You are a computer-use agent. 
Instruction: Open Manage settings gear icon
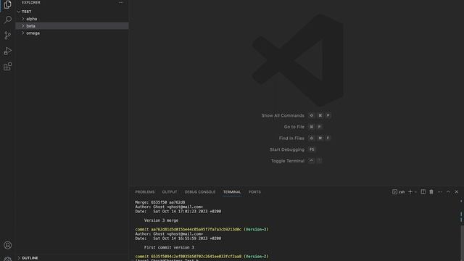click(8, 259)
